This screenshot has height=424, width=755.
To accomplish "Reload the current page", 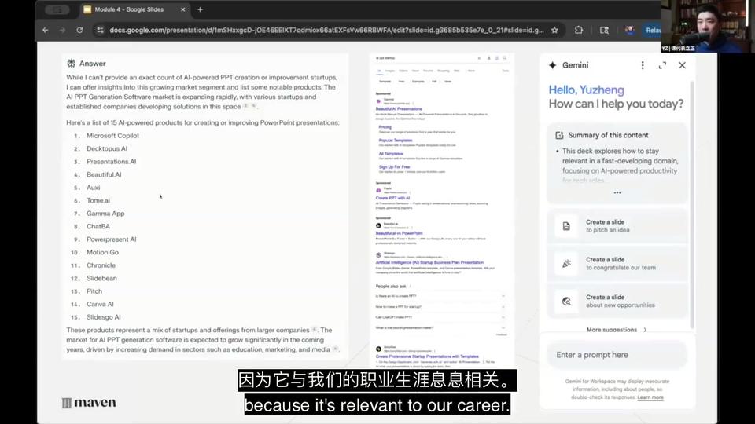I will [x=79, y=30].
